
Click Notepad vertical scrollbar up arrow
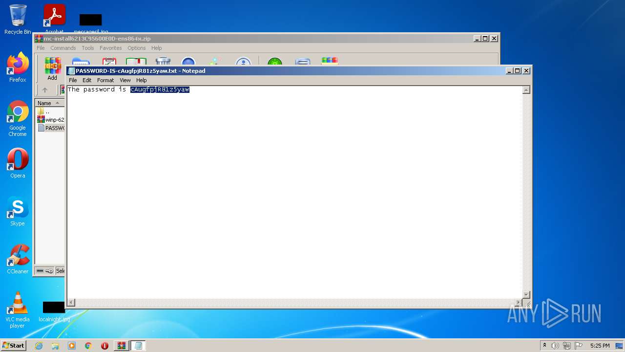pos(526,90)
